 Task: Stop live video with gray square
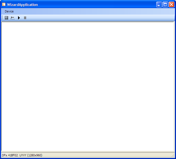pyautogui.click(x=25, y=18)
